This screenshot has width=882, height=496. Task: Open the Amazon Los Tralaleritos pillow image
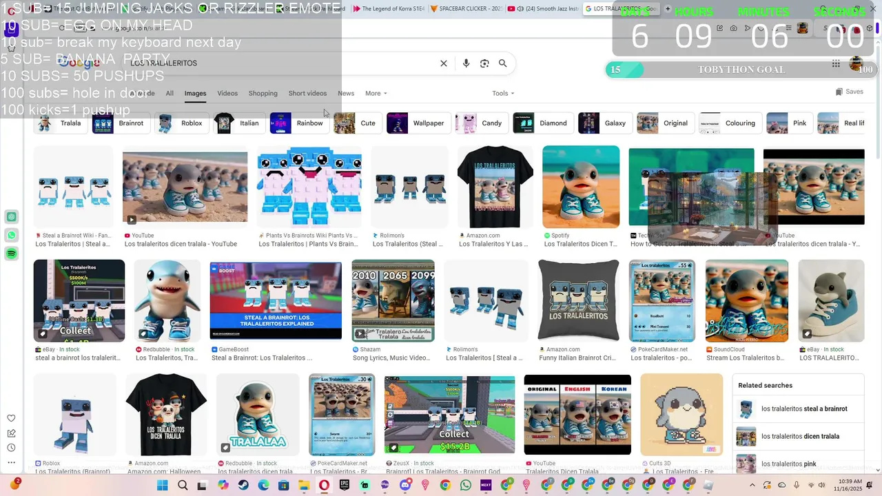[578, 300]
